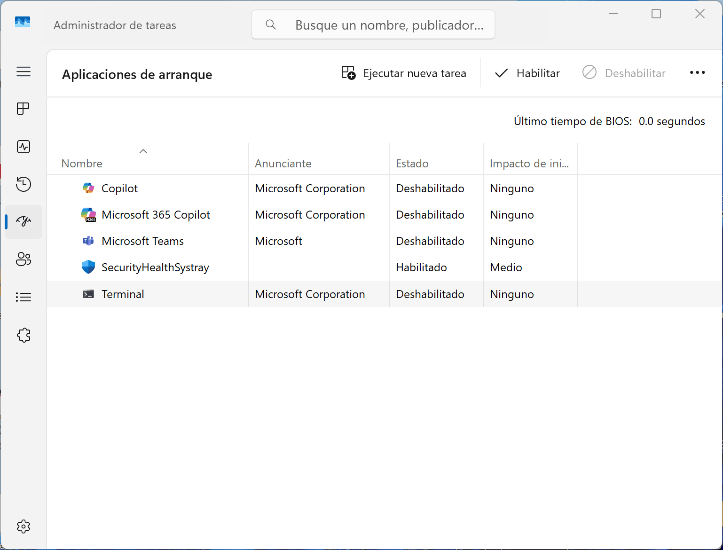Select the Rendimiento sidebar icon
Screen dimensions: 723x550
coord(23,146)
